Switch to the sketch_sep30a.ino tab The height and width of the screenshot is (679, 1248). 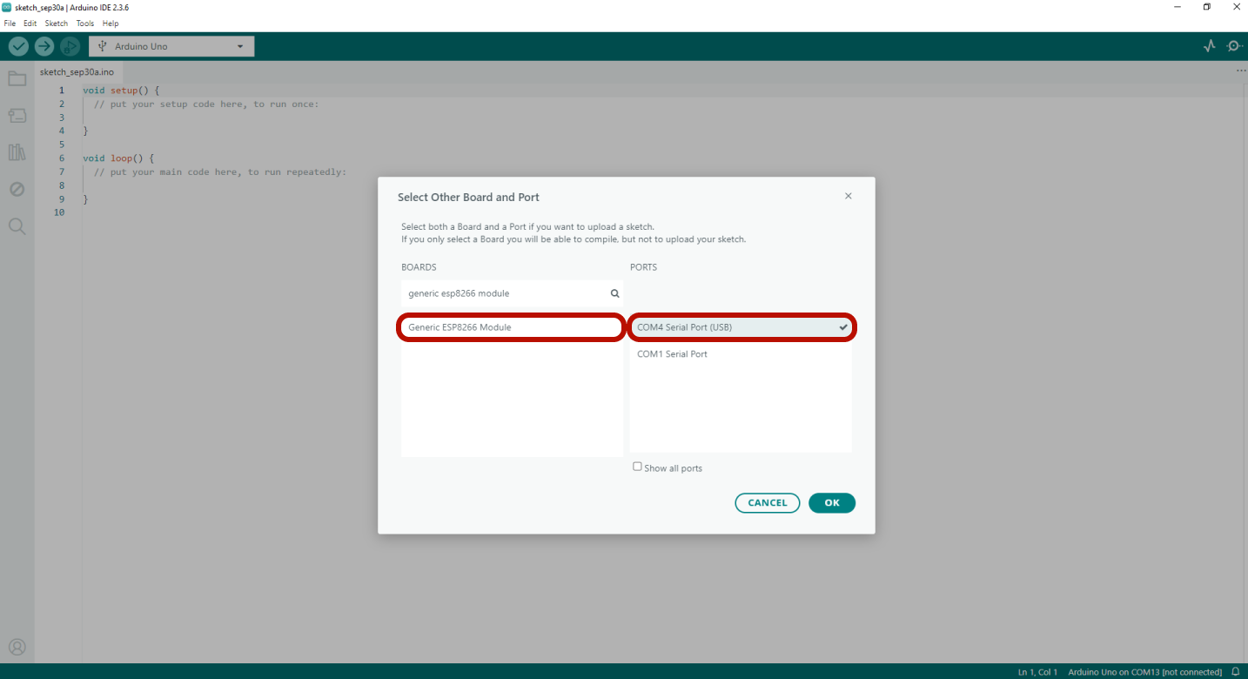(x=77, y=71)
